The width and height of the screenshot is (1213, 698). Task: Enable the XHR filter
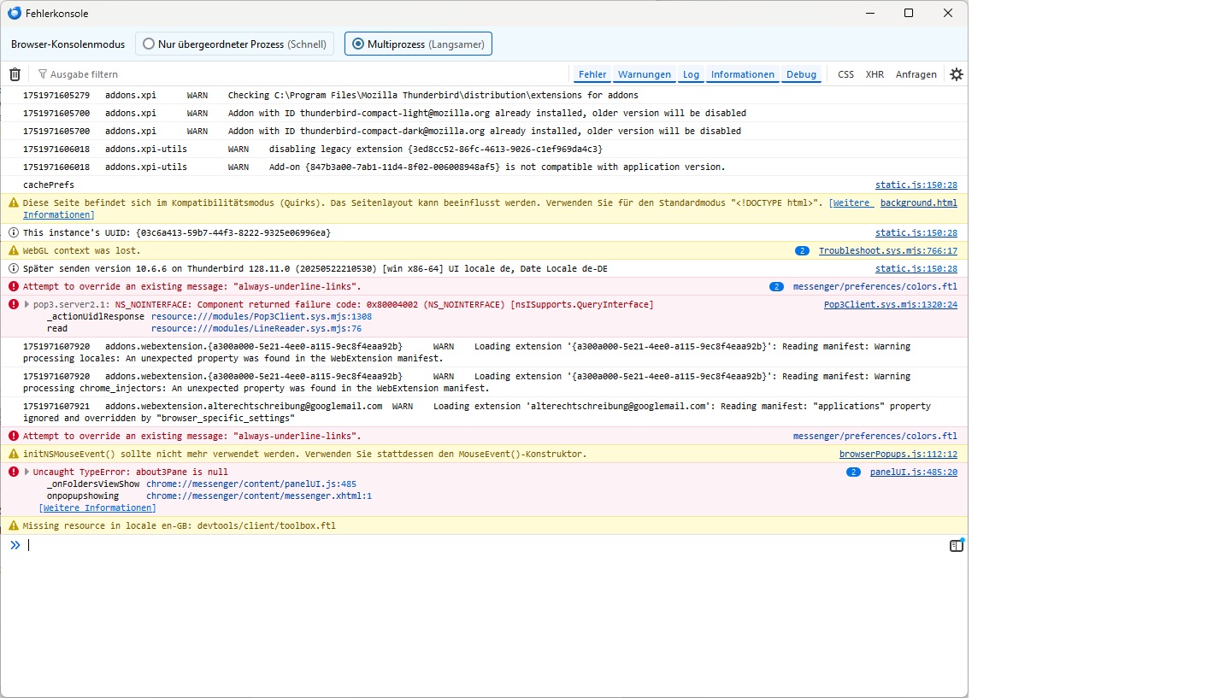[x=874, y=74]
